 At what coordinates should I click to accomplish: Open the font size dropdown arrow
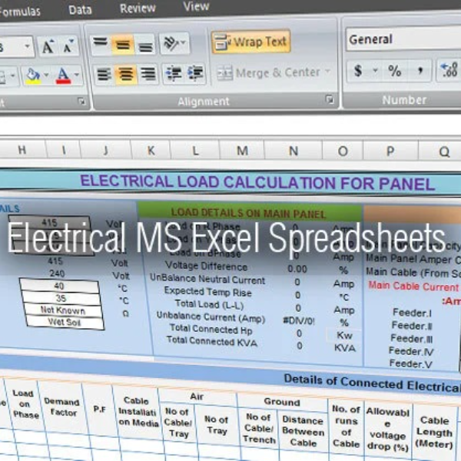(27, 46)
